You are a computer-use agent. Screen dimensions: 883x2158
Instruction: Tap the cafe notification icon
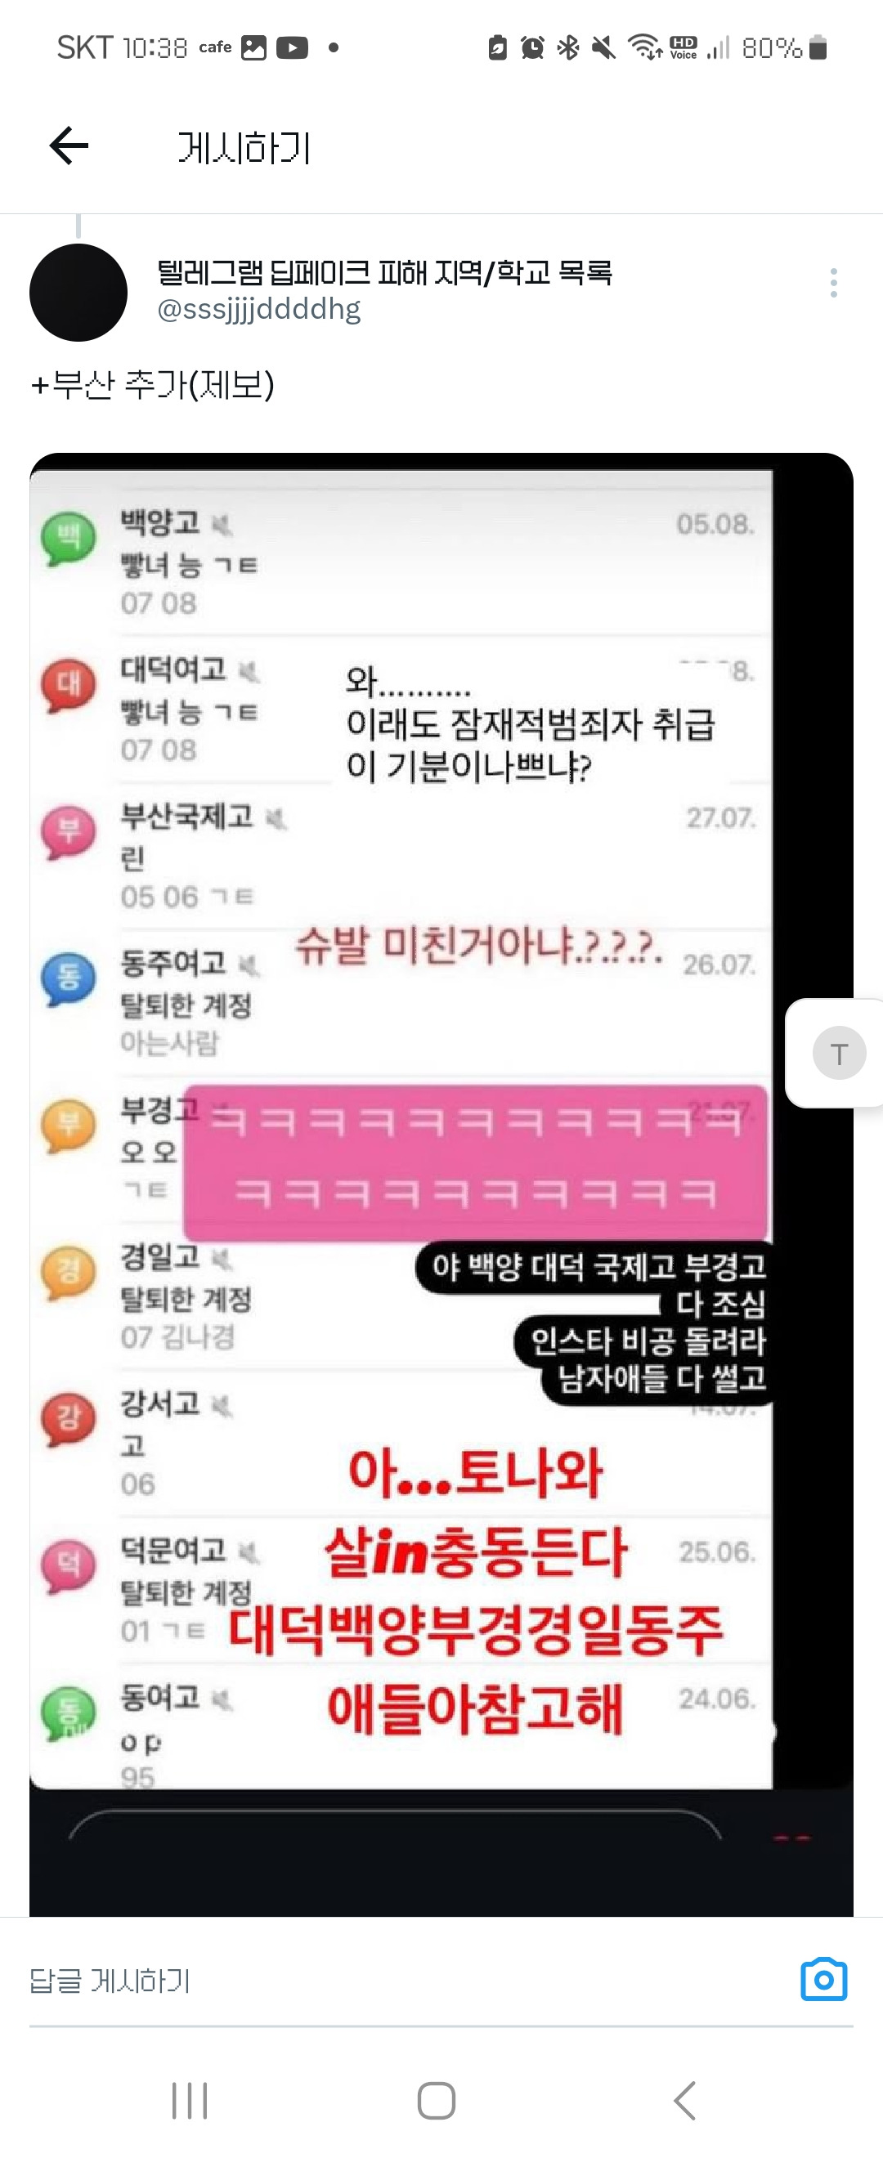[x=215, y=47]
